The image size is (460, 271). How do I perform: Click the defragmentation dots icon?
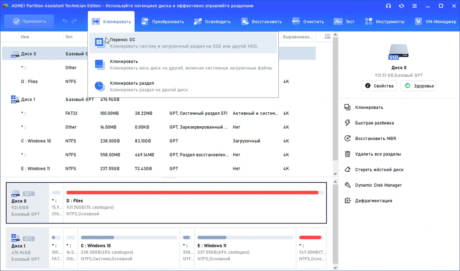pos(347,200)
